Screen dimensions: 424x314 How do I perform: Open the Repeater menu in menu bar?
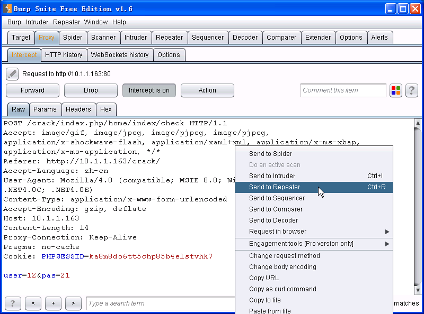(66, 22)
